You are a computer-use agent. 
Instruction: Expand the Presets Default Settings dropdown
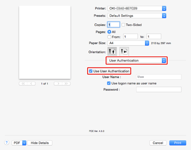tap(137, 16)
